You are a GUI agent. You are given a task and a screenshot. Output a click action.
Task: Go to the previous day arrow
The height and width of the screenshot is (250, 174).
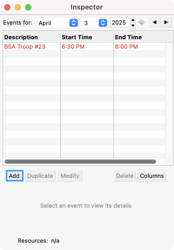[x=154, y=22]
